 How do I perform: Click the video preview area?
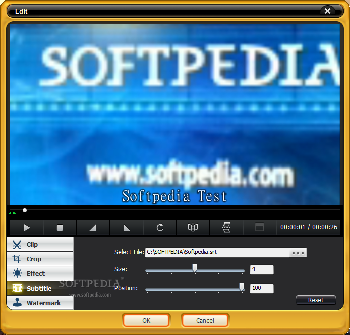click(175, 115)
